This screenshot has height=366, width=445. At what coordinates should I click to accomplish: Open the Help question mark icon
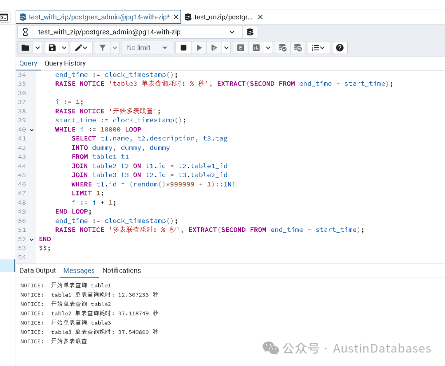coord(340,48)
